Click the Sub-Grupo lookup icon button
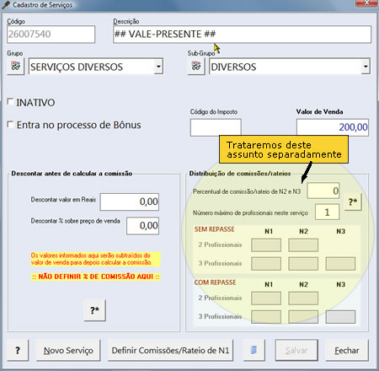 196,67
